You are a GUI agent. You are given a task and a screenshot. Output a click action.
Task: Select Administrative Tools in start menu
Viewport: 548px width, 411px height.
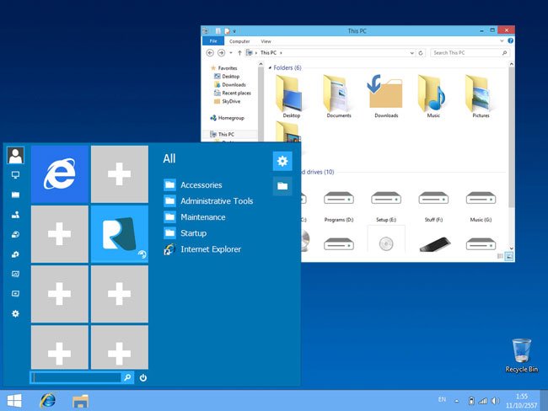tap(216, 200)
